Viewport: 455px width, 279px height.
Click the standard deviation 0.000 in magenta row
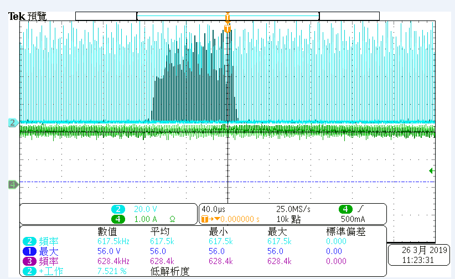[336, 261]
